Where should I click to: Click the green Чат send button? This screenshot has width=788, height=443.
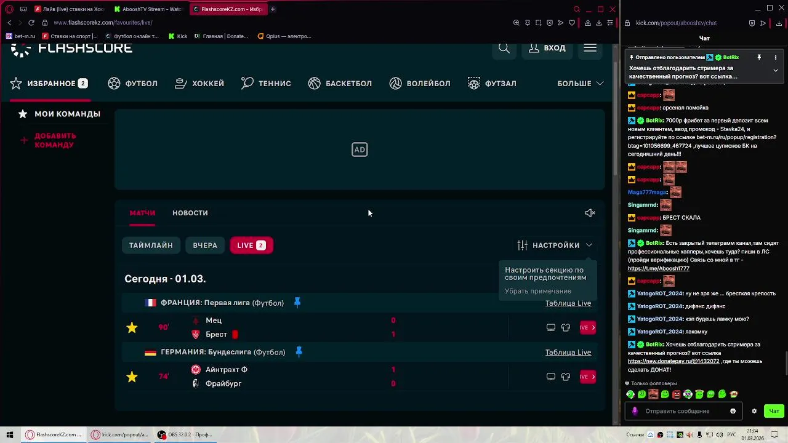click(774, 411)
